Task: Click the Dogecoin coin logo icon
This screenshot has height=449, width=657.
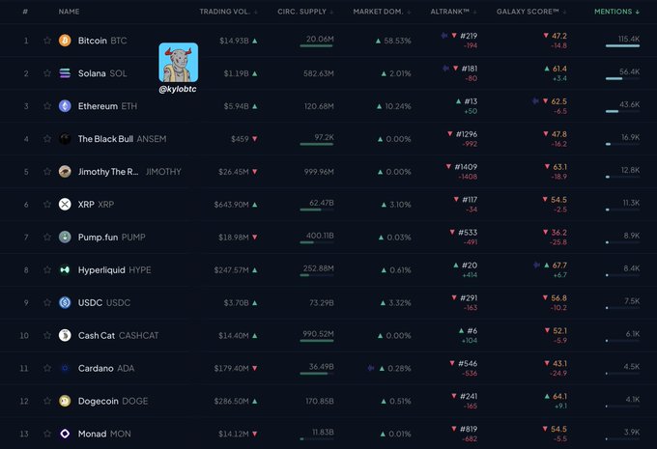Action: pyautogui.click(x=65, y=401)
